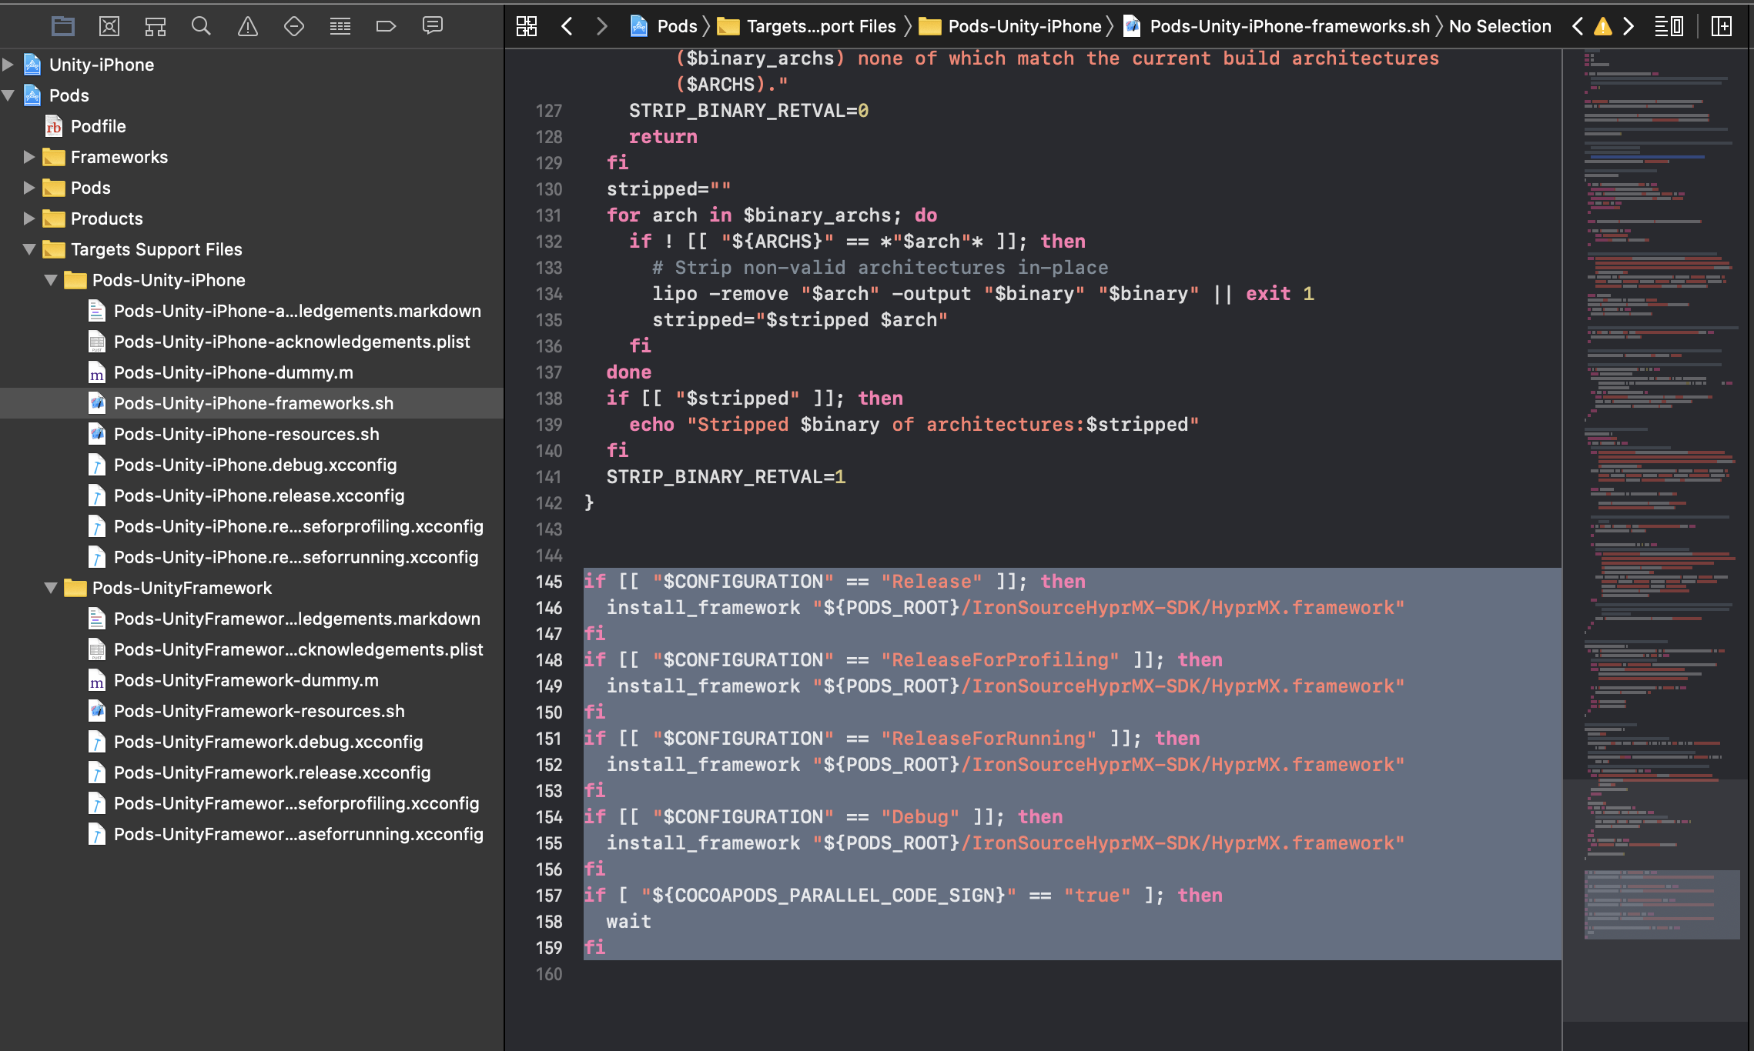Open the Report navigator speech-bubble icon

point(433,26)
